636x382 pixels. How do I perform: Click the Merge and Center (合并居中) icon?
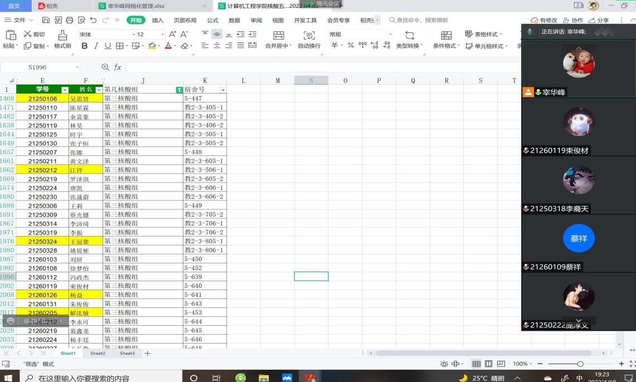click(278, 35)
